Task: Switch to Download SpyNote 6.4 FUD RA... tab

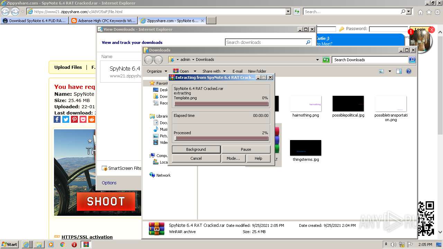Action: point(34,21)
